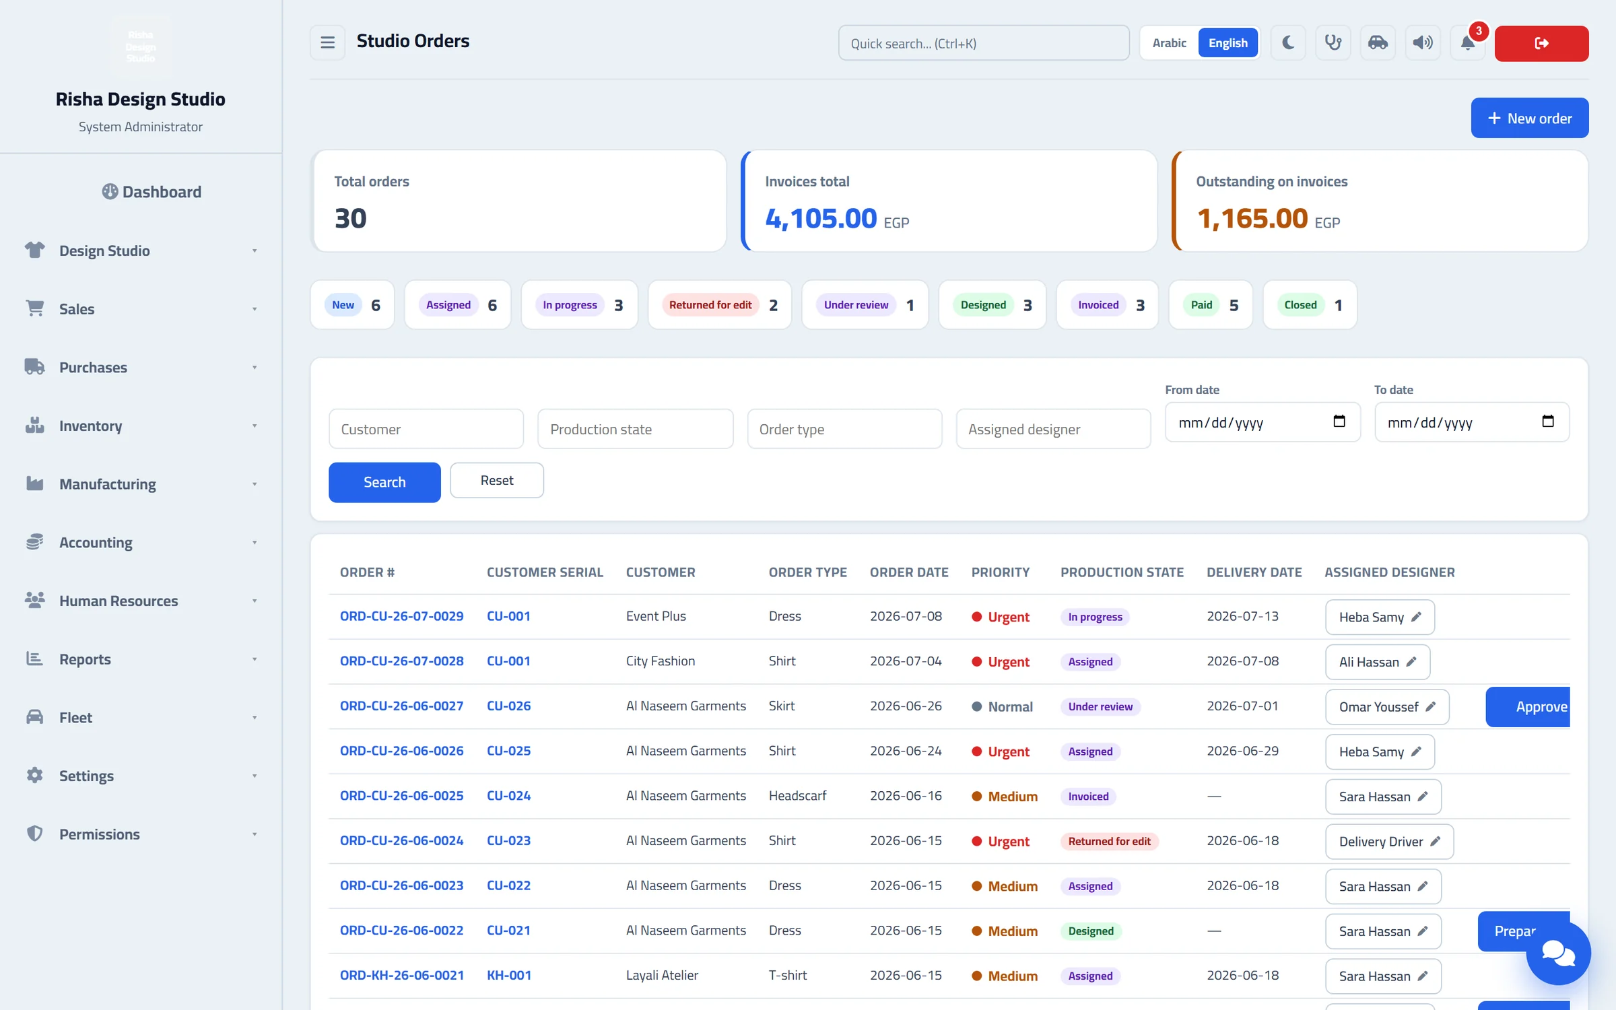Switch language to Arabic

click(x=1169, y=43)
